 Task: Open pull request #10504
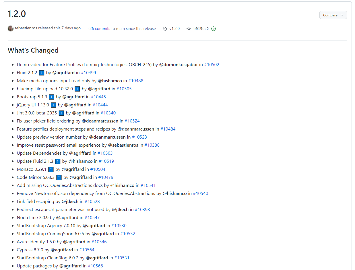pos(98,169)
